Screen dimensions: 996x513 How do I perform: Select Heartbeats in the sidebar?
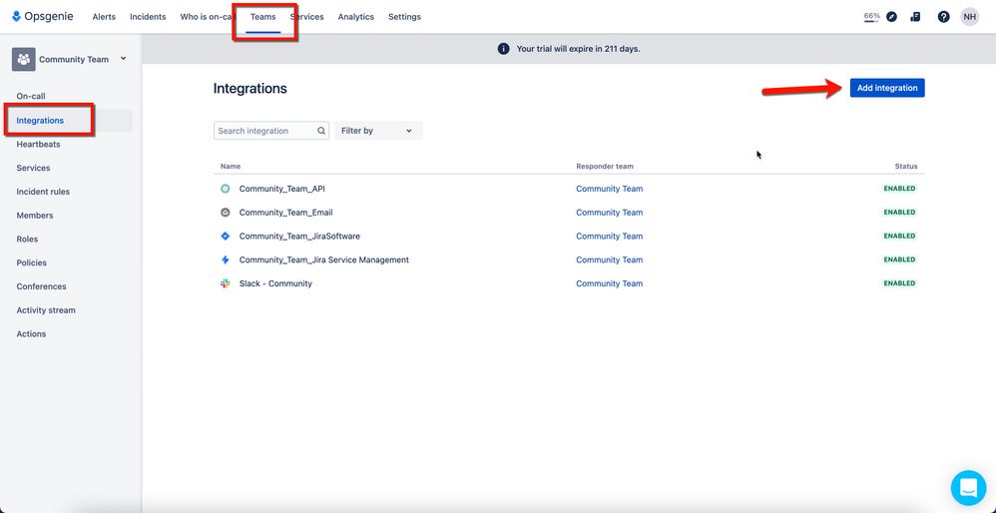(38, 144)
